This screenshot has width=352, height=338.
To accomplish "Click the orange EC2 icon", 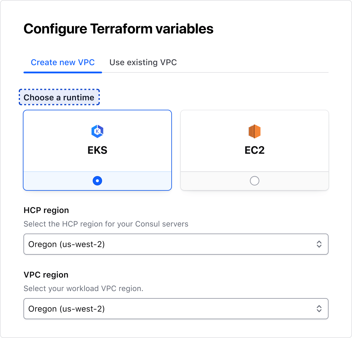I will point(254,131).
